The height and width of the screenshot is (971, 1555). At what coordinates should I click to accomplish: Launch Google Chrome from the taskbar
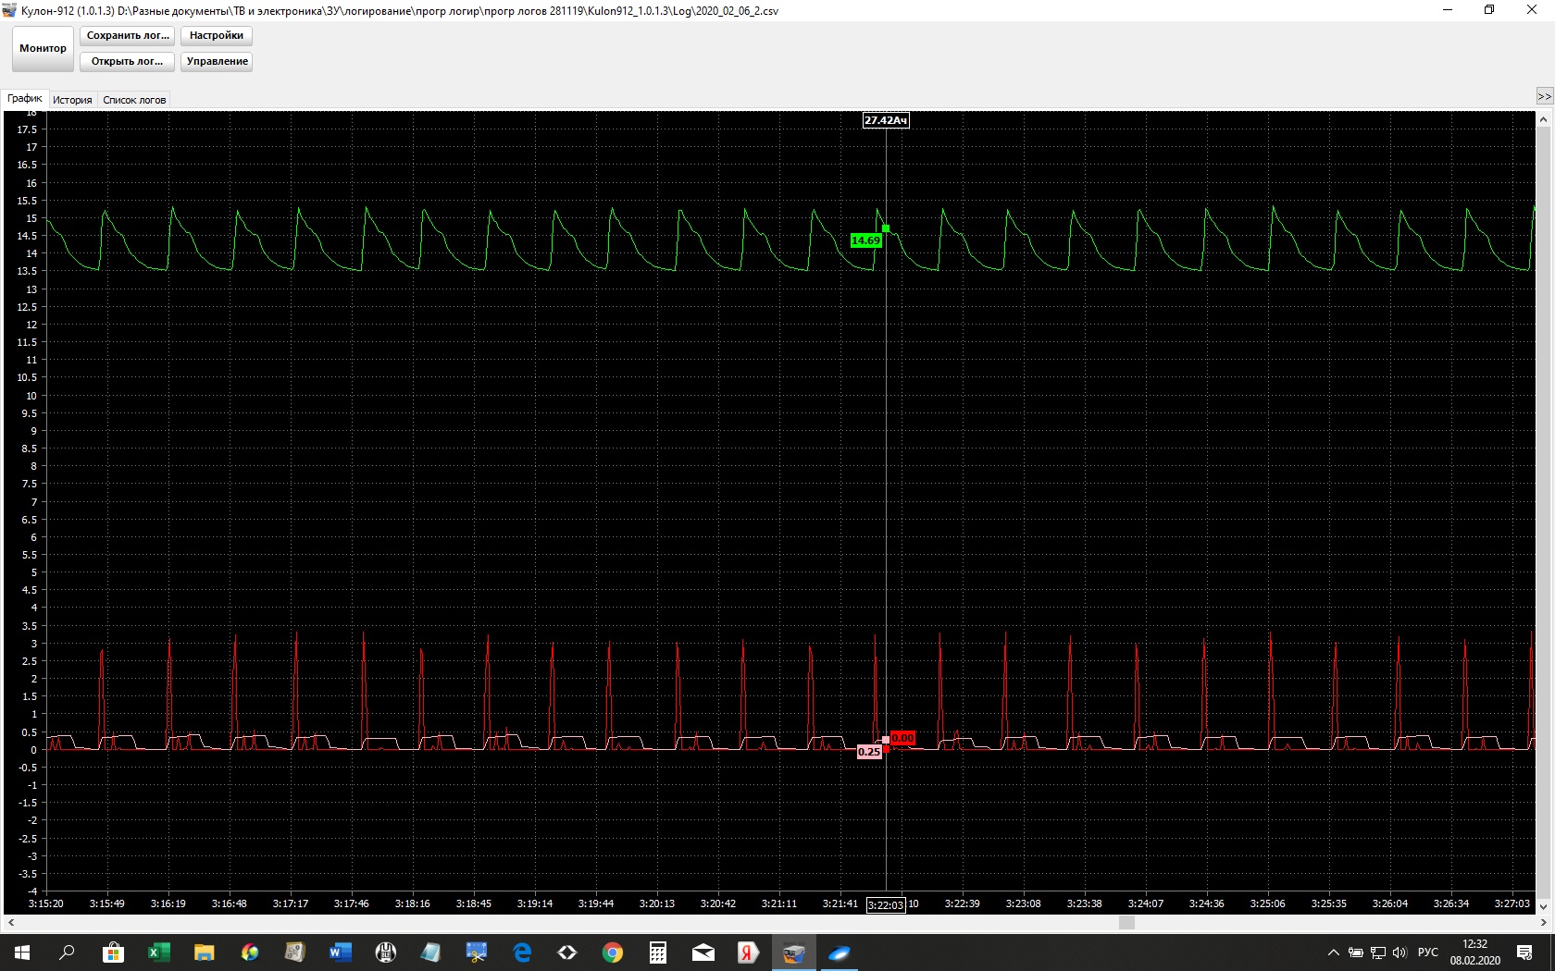tap(613, 953)
